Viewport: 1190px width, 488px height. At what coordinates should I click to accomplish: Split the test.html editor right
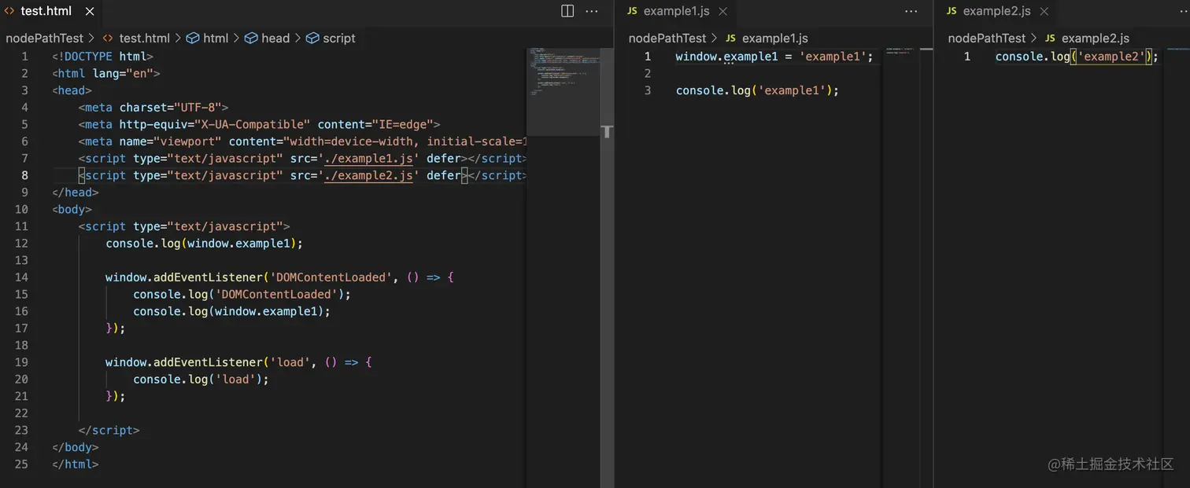point(567,11)
